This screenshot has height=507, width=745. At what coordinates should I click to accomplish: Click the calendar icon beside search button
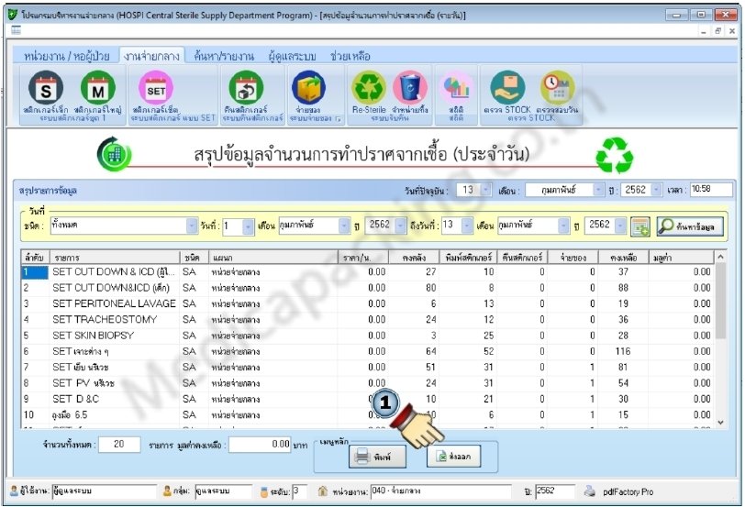point(639,226)
